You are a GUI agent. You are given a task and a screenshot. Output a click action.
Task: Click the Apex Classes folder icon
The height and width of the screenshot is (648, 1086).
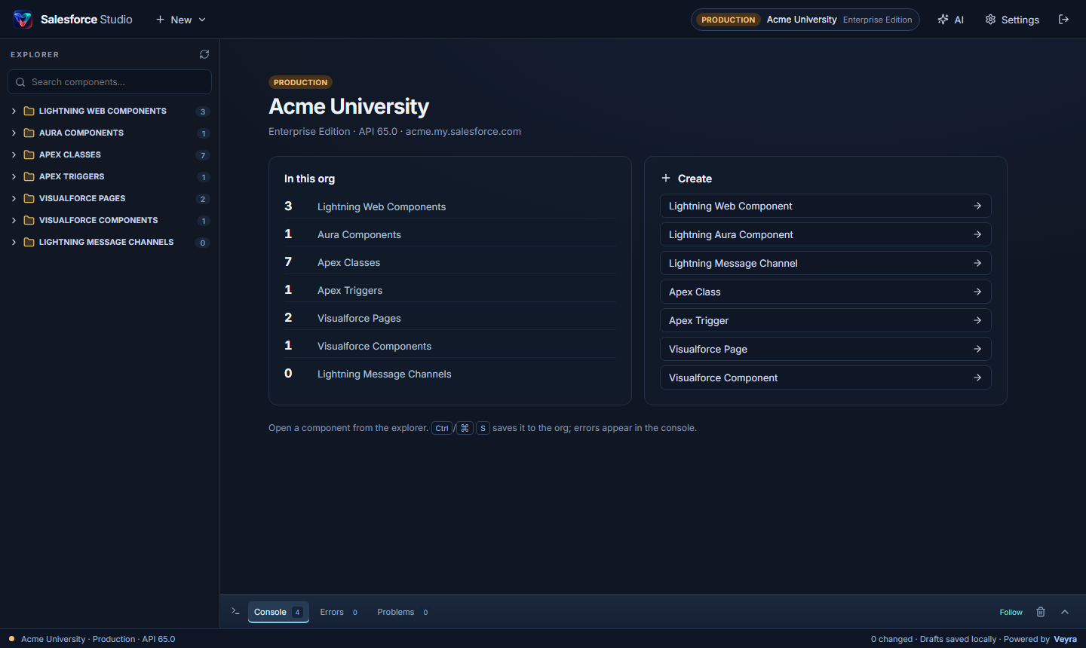tap(29, 154)
